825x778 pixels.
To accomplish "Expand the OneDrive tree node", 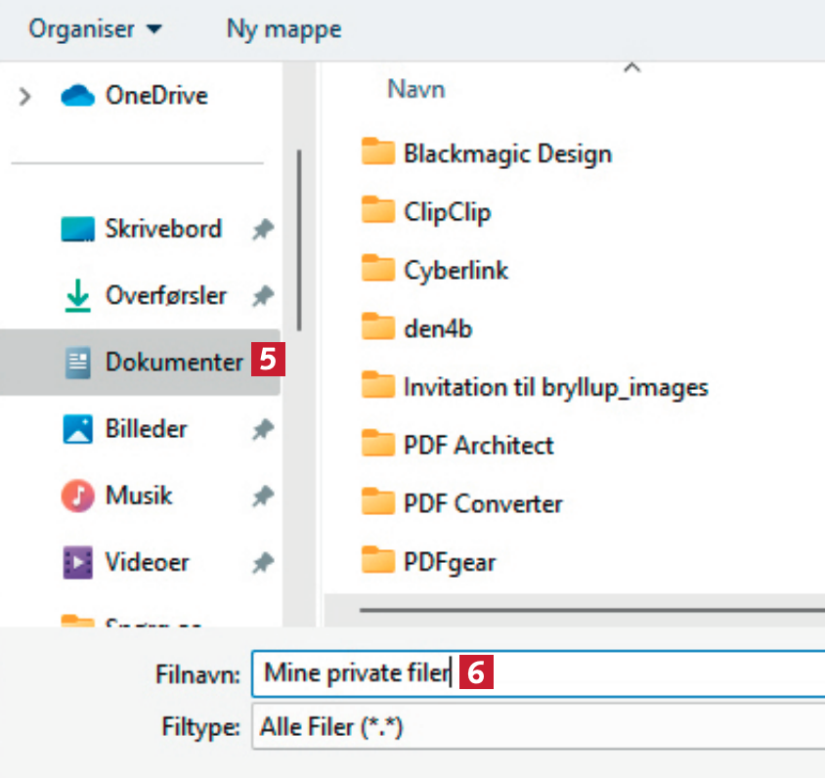I will click(25, 96).
